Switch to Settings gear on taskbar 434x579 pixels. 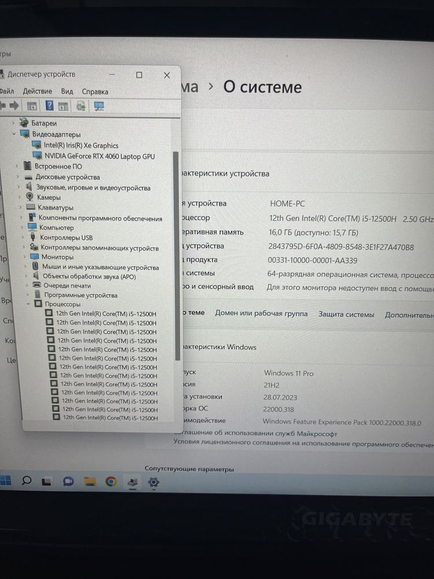point(153,482)
